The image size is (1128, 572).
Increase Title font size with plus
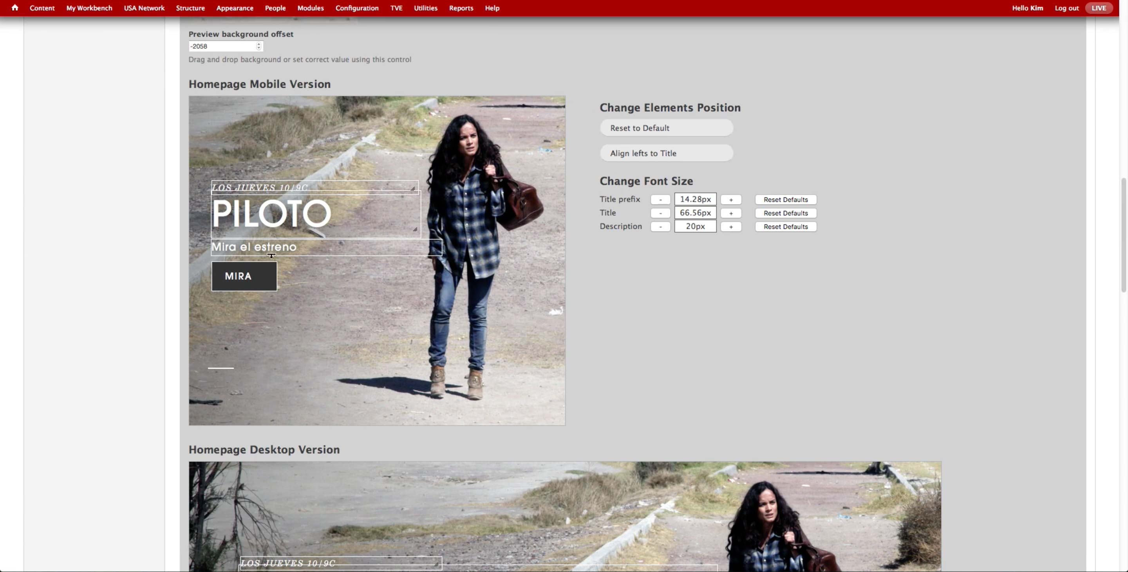730,213
